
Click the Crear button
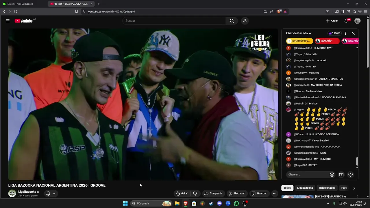coord(332,21)
